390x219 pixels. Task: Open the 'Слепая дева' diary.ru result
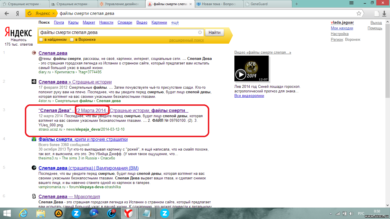point(53,53)
